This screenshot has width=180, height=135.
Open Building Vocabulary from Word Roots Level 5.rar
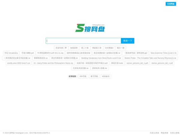point(101,58)
